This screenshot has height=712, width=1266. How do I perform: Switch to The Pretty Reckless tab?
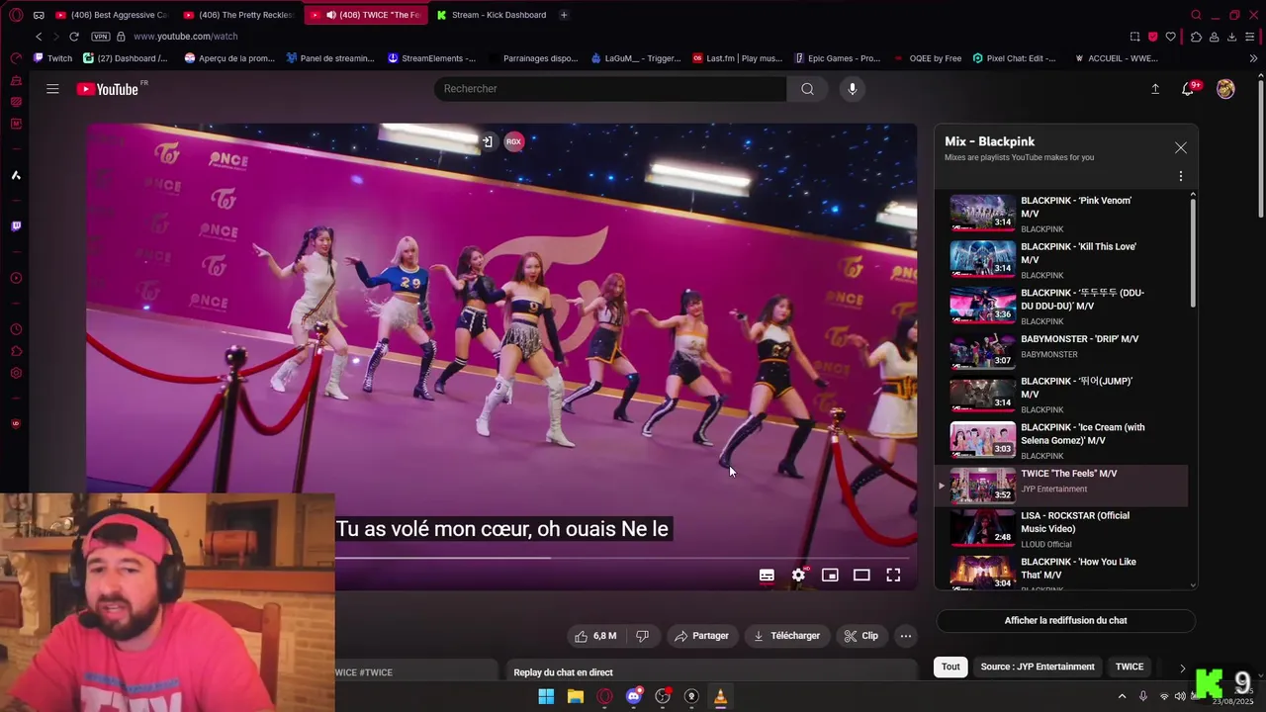tap(238, 15)
